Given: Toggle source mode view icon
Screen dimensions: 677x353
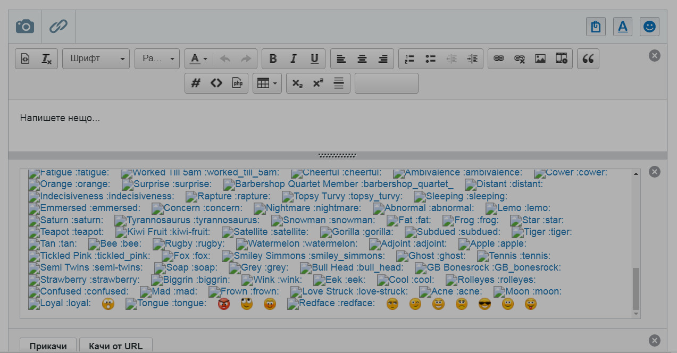Looking at the screenshot, I should (x=26, y=58).
